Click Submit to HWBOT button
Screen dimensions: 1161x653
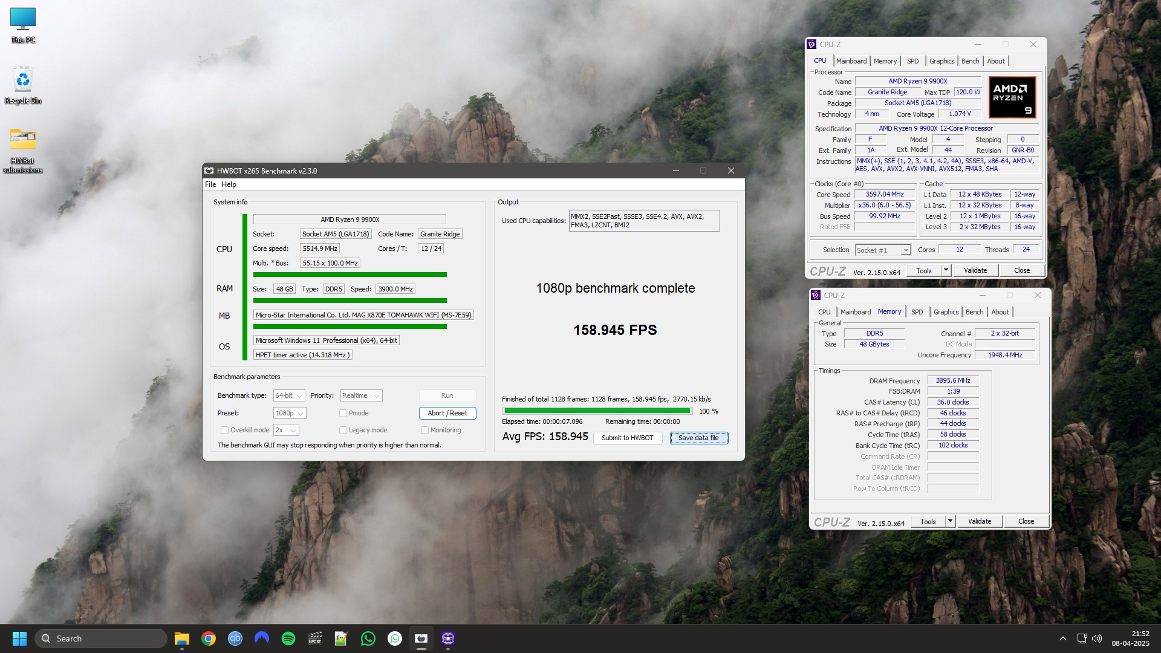coord(628,438)
